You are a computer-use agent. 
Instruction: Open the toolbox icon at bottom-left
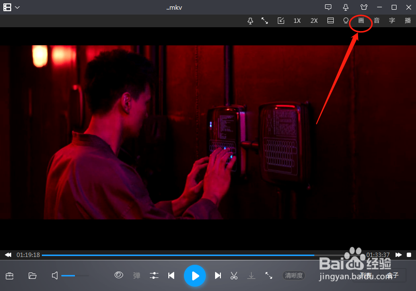[10, 276]
